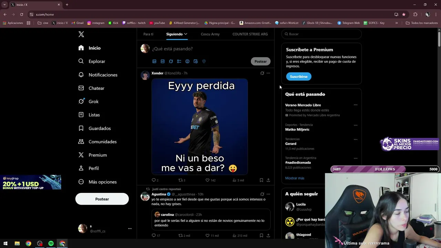Image resolution: width=441 pixels, height=248 pixels.
Task: Bookmark Agustina's post
Action: (261, 236)
